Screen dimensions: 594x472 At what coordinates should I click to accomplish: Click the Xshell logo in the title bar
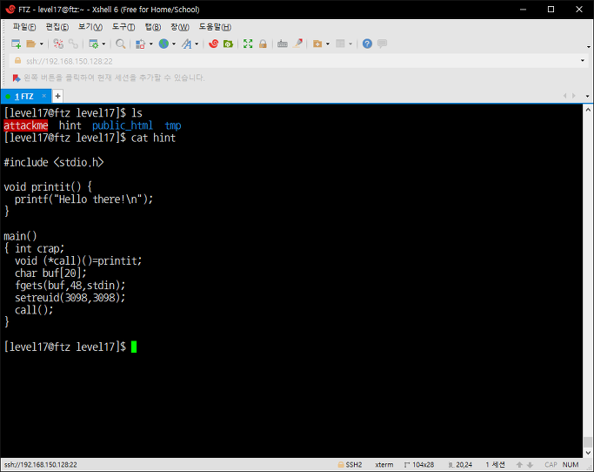tap(10, 9)
